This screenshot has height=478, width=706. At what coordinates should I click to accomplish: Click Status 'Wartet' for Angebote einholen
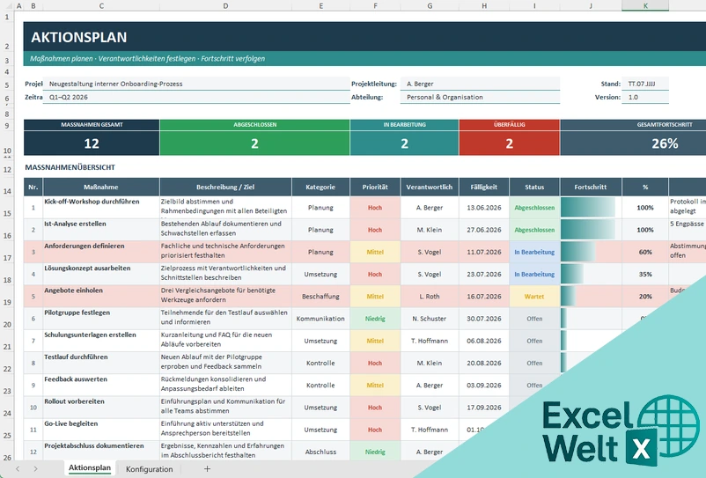pyautogui.click(x=534, y=297)
